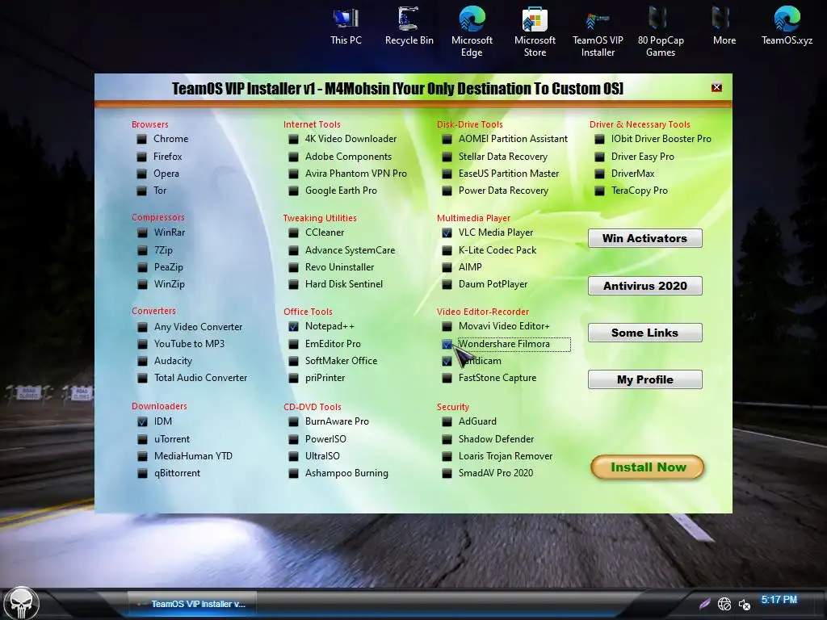Screen dimensions: 827x620
Task: Check EmEditor Pro checkbox
Action: click(x=293, y=344)
